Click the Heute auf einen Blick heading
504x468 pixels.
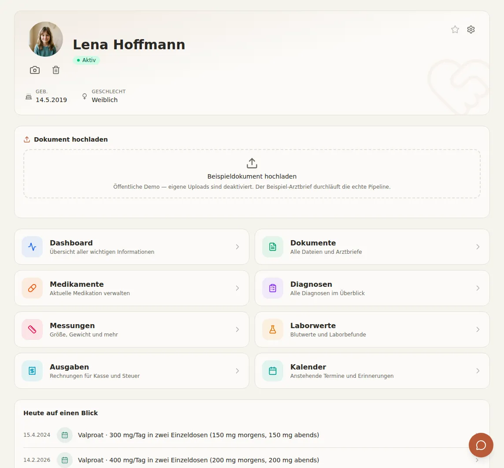tap(61, 413)
